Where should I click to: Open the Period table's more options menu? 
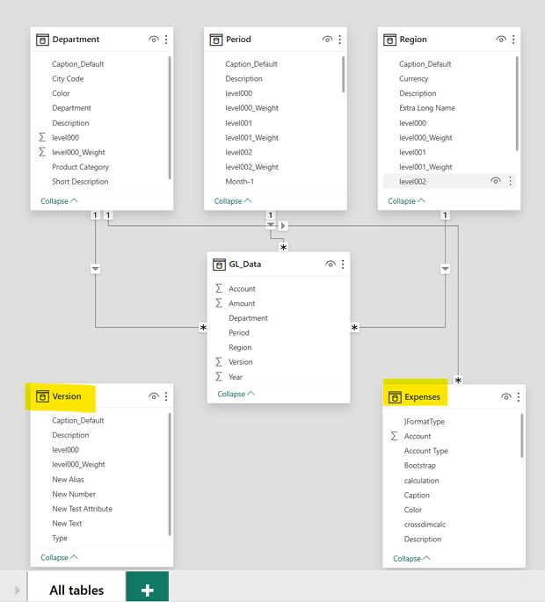(x=339, y=40)
